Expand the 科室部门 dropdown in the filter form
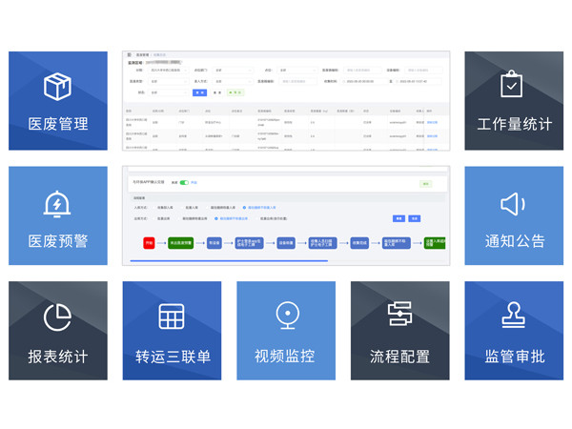 pos(233,70)
